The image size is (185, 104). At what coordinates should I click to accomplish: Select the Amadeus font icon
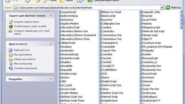pyautogui.click(x=60, y=47)
